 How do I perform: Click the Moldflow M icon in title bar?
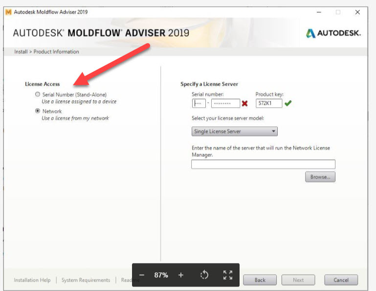coord(8,12)
